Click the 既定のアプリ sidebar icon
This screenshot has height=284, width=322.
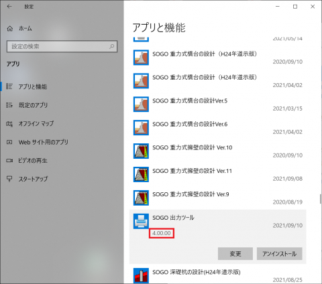[x=9, y=104]
